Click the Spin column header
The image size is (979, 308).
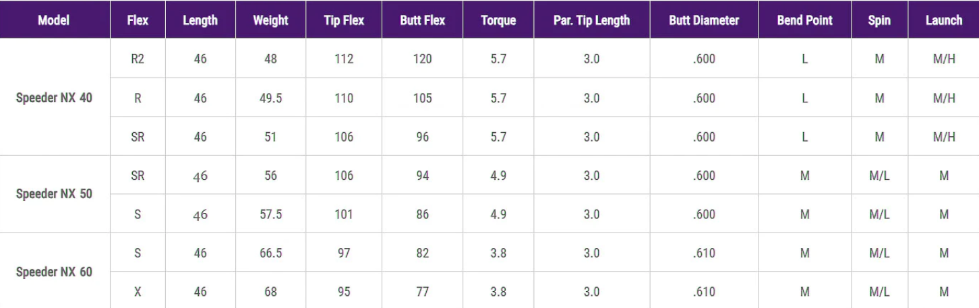[x=879, y=20]
